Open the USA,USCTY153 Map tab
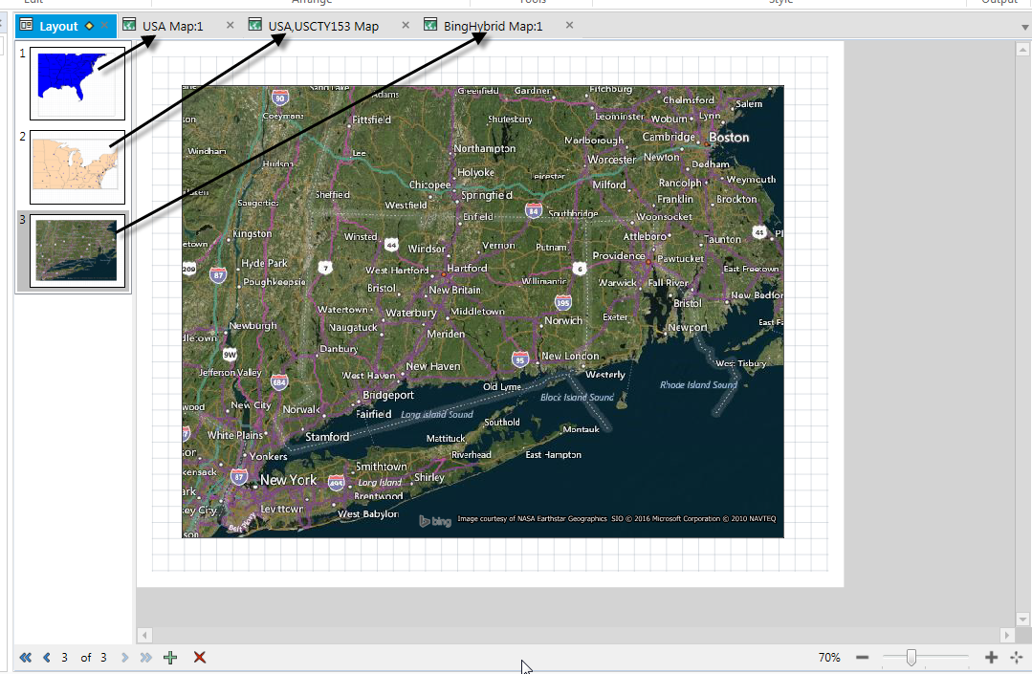The height and width of the screenshot is (674, 1032). coord(323,27)
